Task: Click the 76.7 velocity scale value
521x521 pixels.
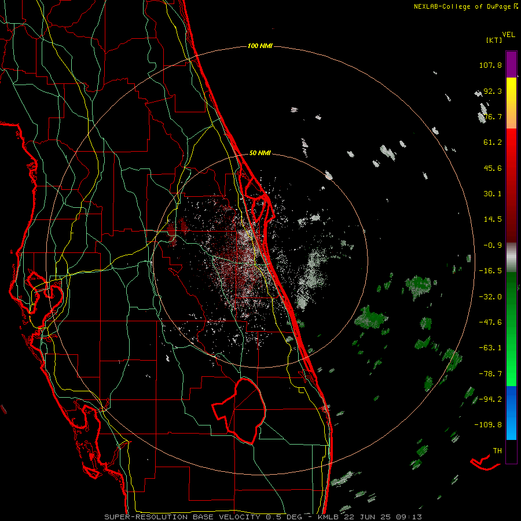Action: [493, 116]
